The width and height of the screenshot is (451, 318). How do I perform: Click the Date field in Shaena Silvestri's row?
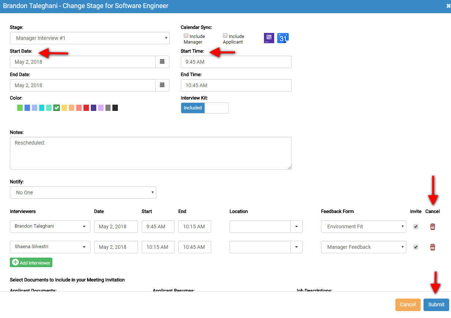[x=116, y=247]
